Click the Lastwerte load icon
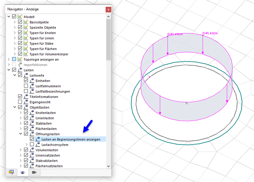Screen dimensions: 254x182 26,75
